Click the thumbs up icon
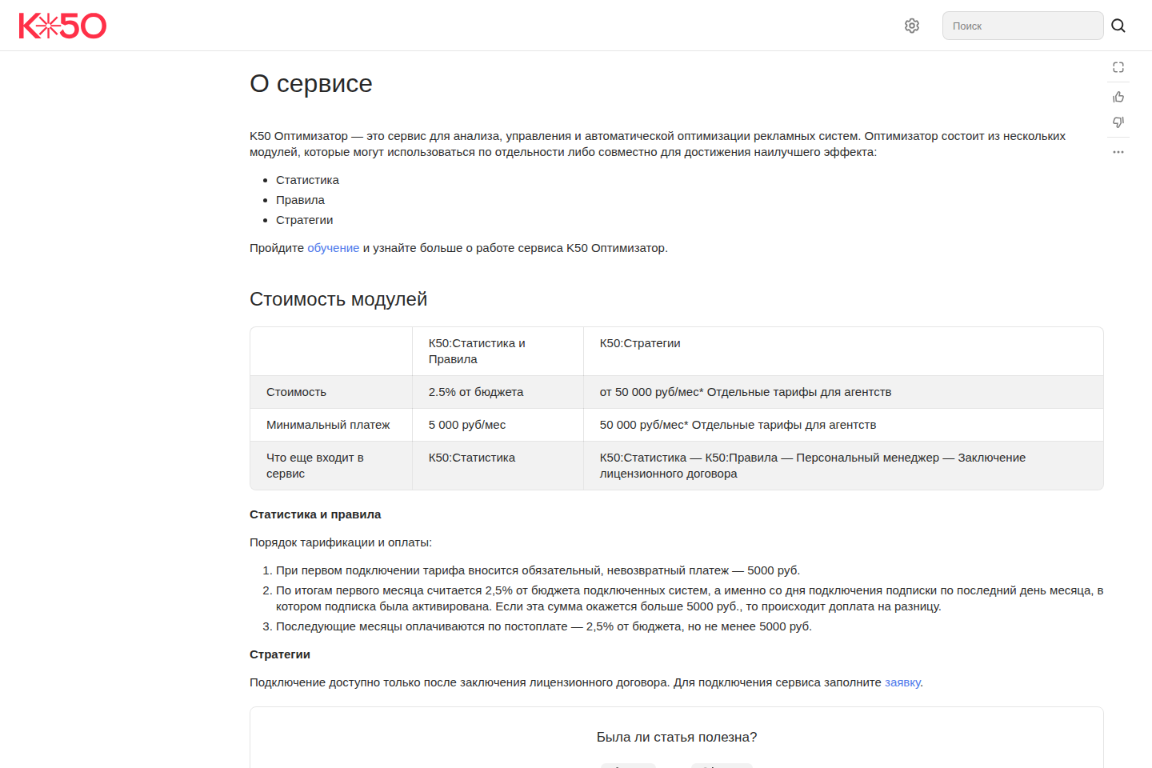The image size is (1152, 768). (x=1118, y=97)
